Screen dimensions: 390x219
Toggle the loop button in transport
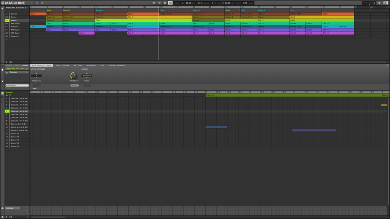(170, 3)
